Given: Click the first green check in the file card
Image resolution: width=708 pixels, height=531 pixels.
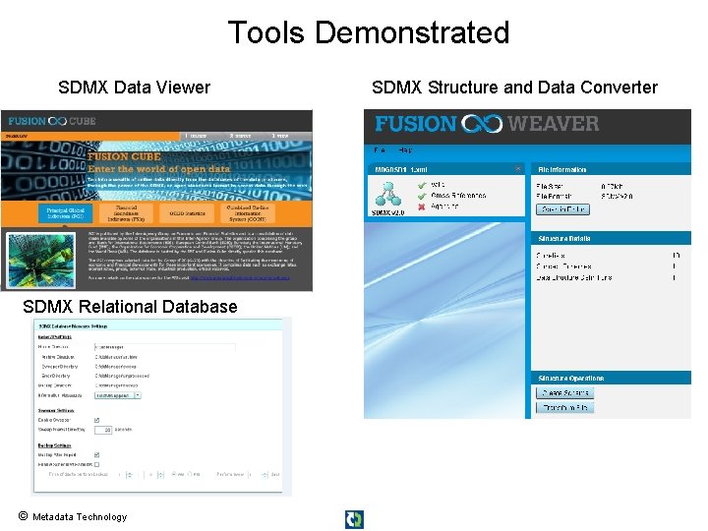Looking at the screenshot, I should (x=422, y=185).
